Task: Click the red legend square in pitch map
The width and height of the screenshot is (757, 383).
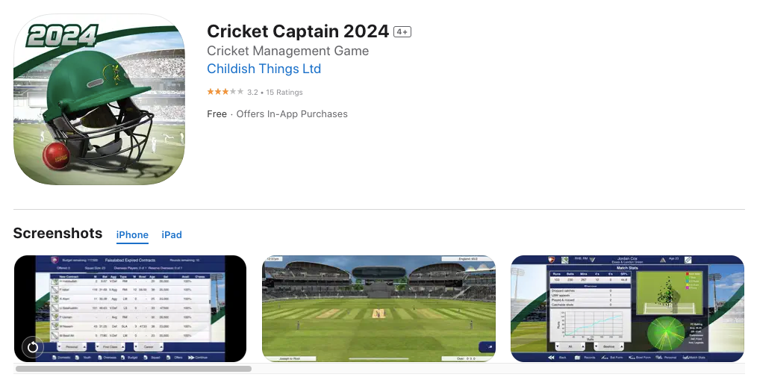Action: click(x=688, y=274)
